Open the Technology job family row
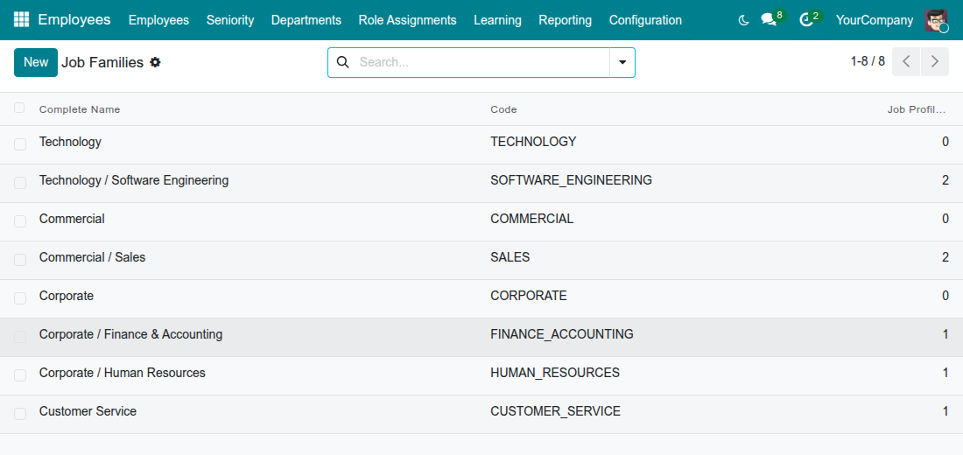Viewport: 963px width, 455px height. (481, 145)
